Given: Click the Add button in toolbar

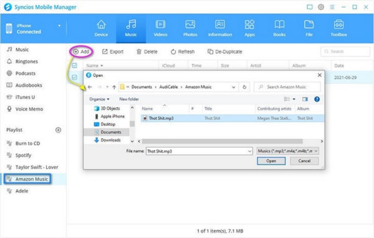Looking at the screenshot, I should pyautogui.click(x=81, y=51).
